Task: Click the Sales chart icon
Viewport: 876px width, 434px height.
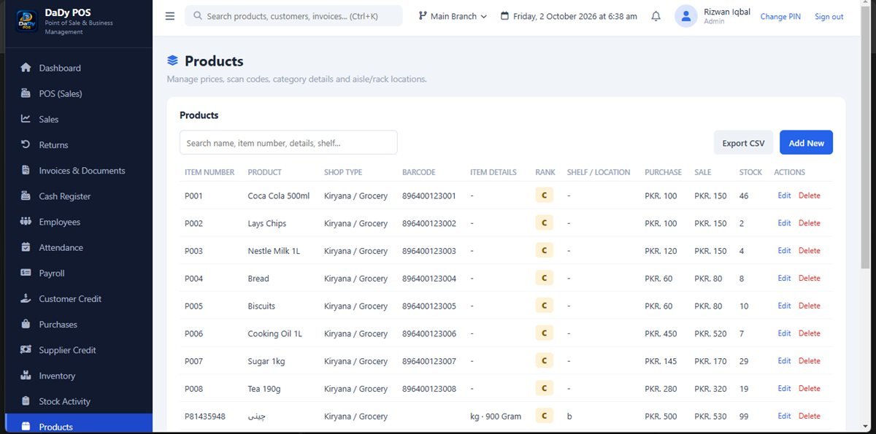Action: point(26,119)
